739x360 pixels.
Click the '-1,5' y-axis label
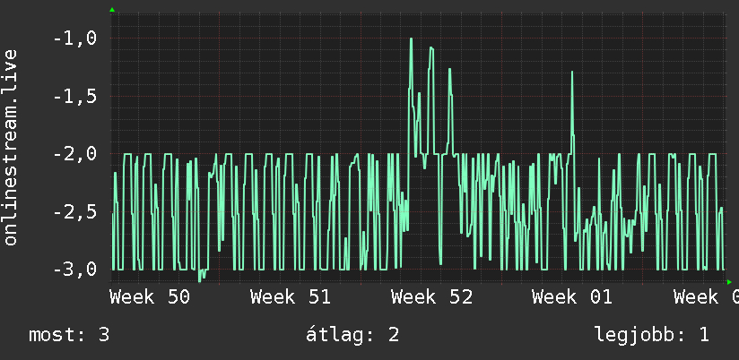[x=75, y=96]
